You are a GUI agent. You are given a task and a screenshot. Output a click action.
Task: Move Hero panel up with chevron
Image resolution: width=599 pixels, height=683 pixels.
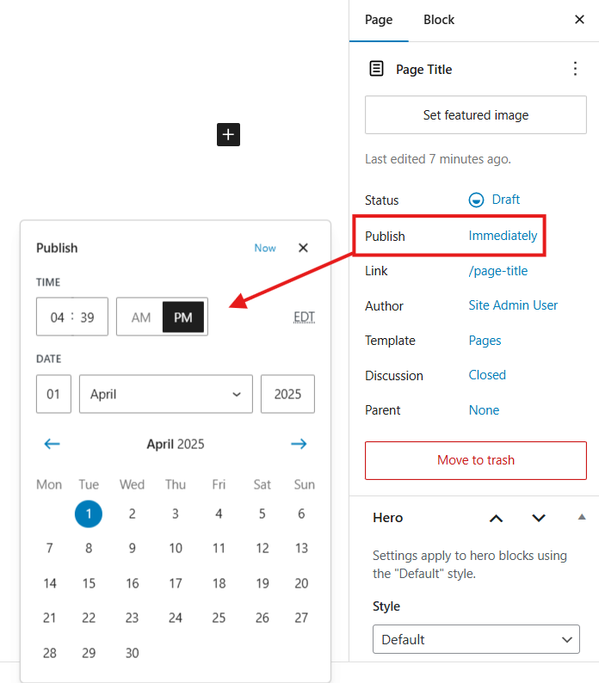[496, 518]
